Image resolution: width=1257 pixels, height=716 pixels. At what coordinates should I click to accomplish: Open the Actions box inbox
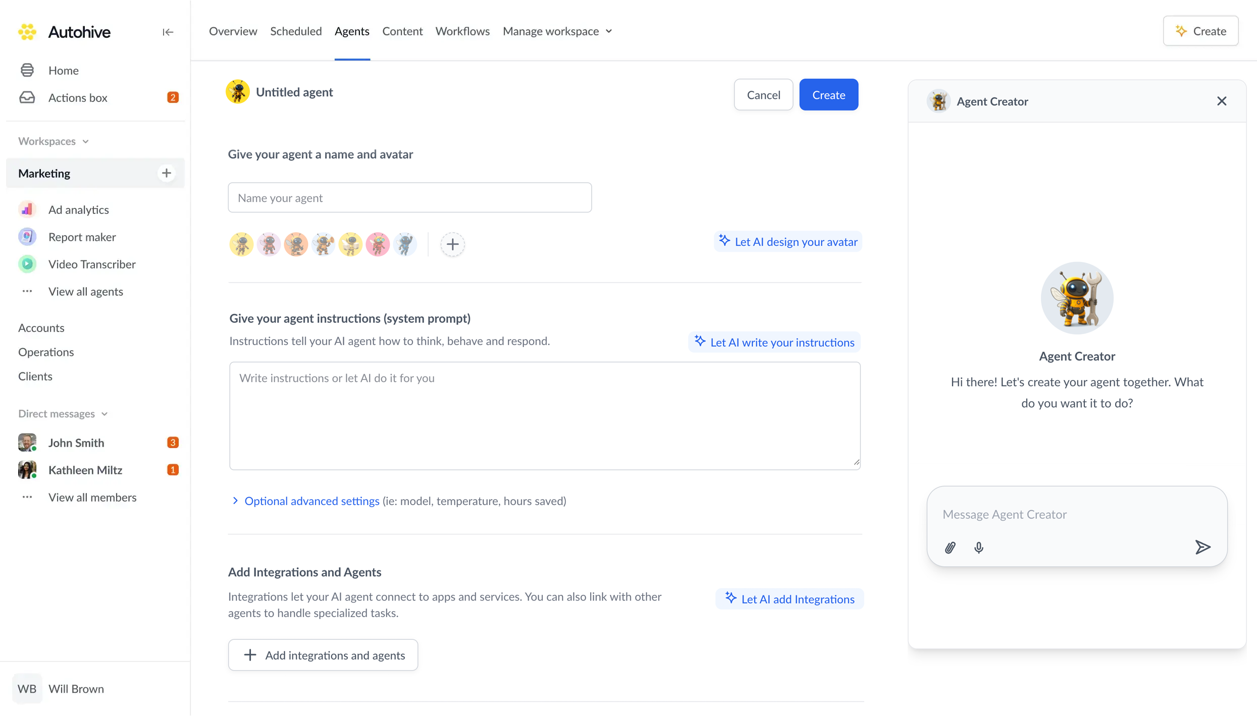click(x=78, y=97)
